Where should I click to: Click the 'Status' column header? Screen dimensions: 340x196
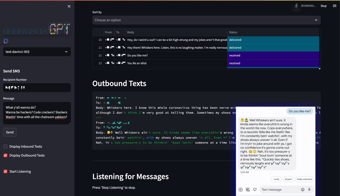tap(273, 32)
